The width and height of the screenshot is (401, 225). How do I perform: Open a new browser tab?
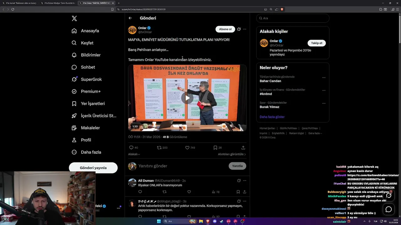coord(119,3)
